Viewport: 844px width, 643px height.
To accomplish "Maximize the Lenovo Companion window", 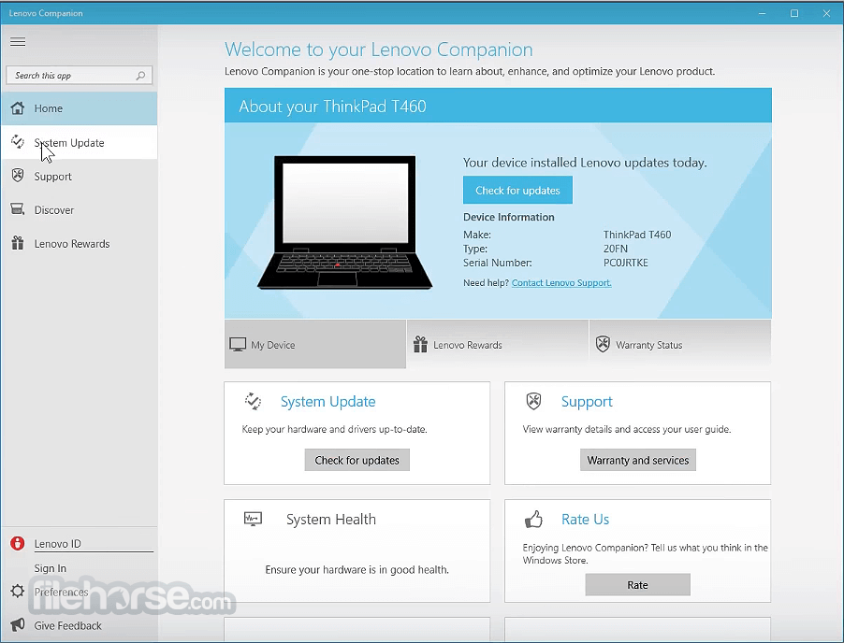I will pos(794,13).
